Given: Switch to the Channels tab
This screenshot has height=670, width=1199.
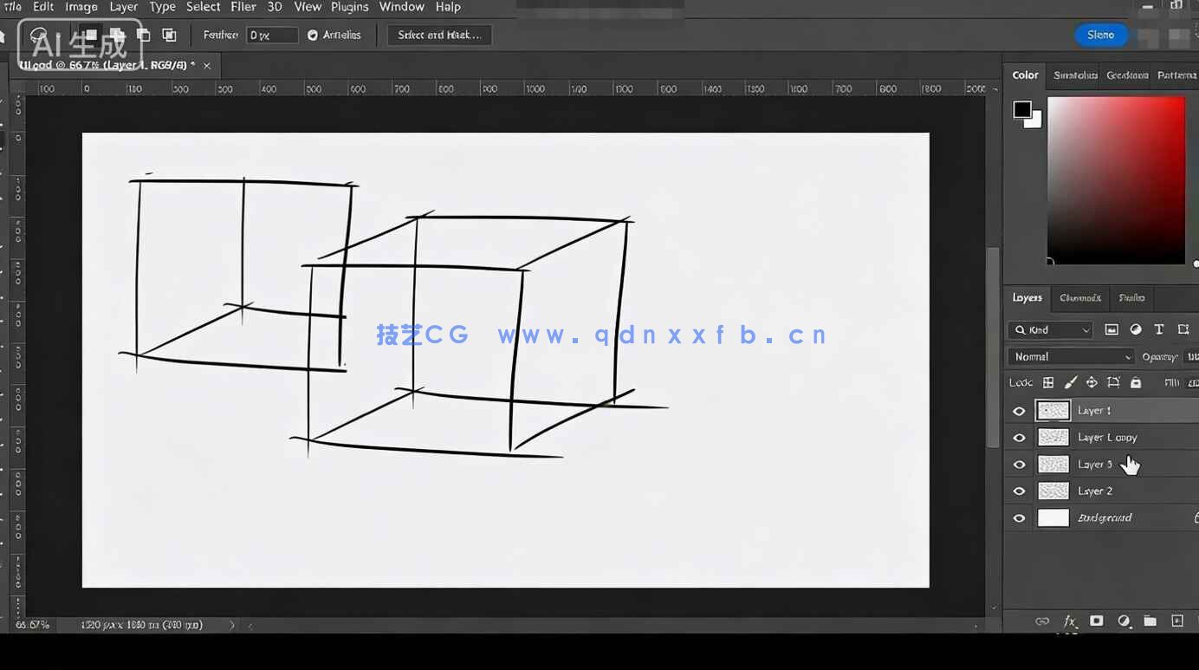Looking at the screenshot, I should (1080, 298).
